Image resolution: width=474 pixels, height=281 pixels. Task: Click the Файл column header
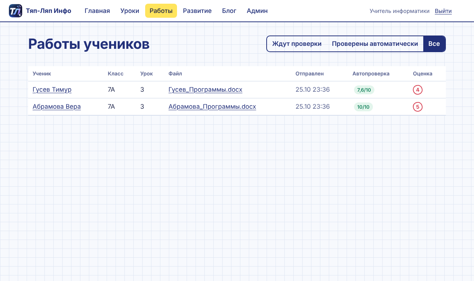[x=175, y=74]
